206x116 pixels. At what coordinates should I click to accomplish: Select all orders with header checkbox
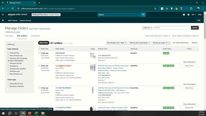point(39,49)
